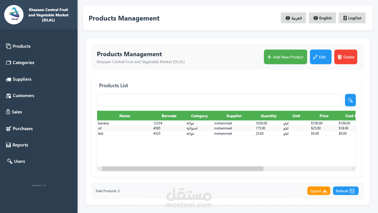The width and height of the screenshot is (378, 213).
Task: Click the horizontal scrollbar thumb
Action: [183, 169]
